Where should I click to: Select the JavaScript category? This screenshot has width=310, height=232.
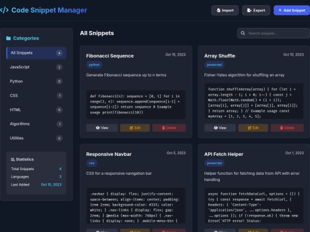click(36, 67)
